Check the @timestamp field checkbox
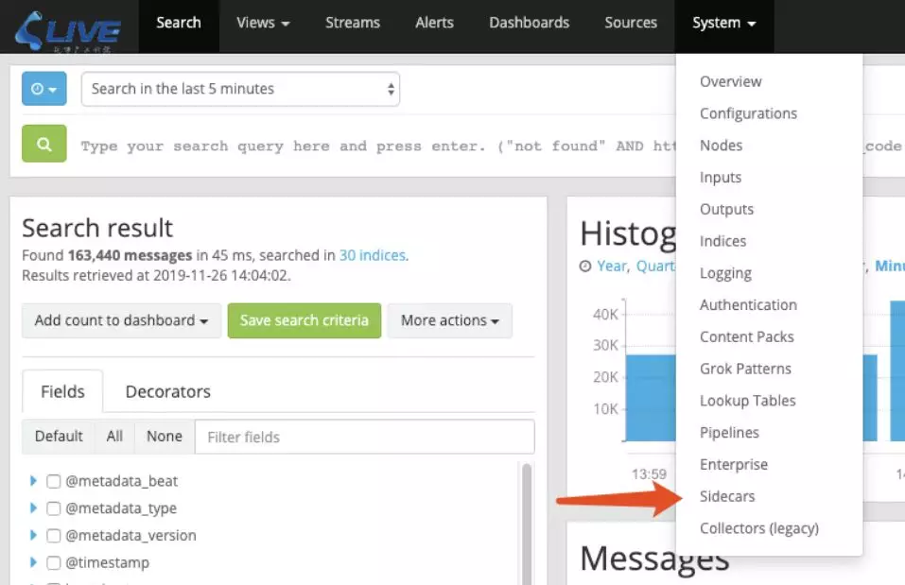The width and height of the screenshot is (905, 585). (54, 562)
